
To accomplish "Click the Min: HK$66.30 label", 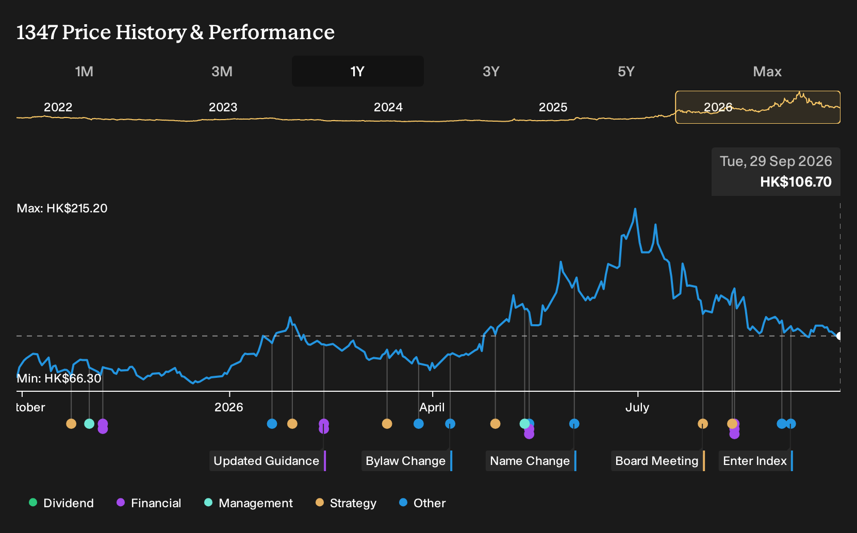I will [x=59, y=378].
